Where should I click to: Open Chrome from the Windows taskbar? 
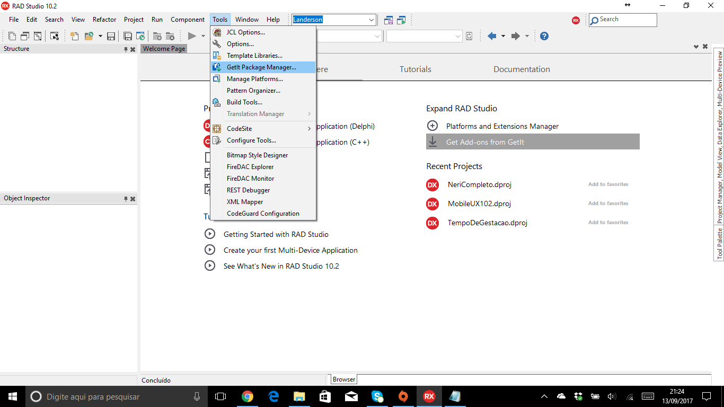point(247,396)
